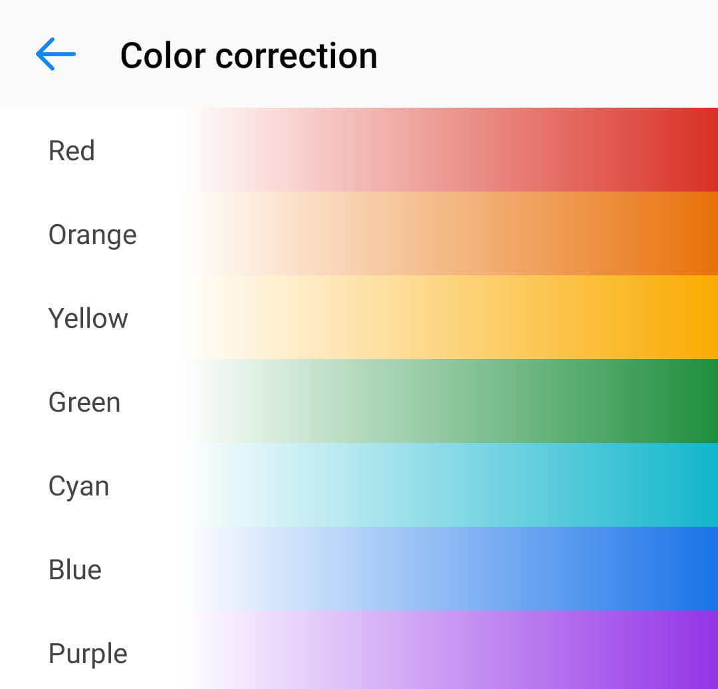Choose the Blue color label
The height and width of the screenshot is (689, 718).
75,570
